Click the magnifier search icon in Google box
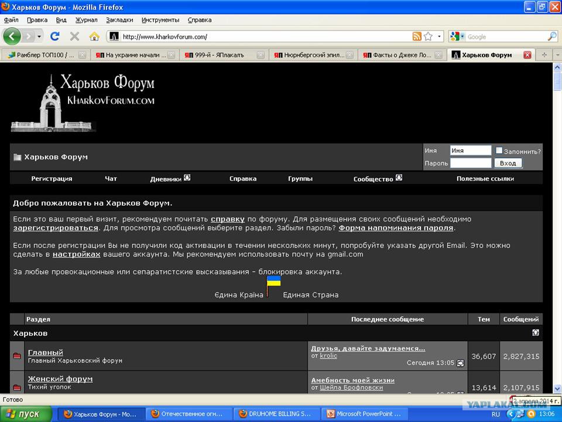This screenshot has height=422, width=562. [552, 36]
